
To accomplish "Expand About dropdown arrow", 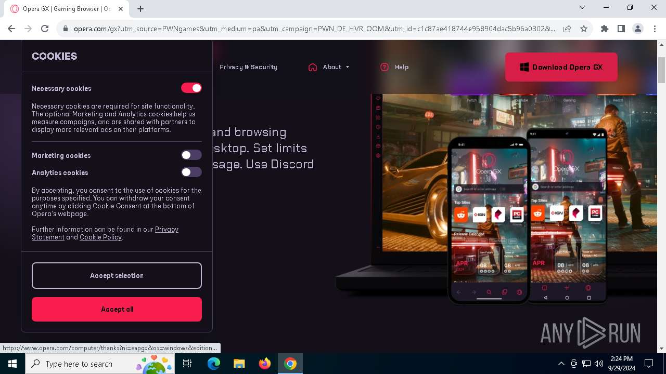I will point(348,67).
